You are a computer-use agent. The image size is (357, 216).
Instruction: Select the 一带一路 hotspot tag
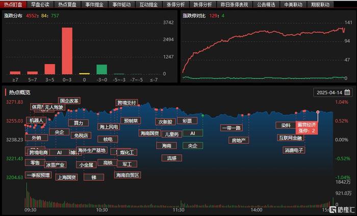(x=232, y=128)
